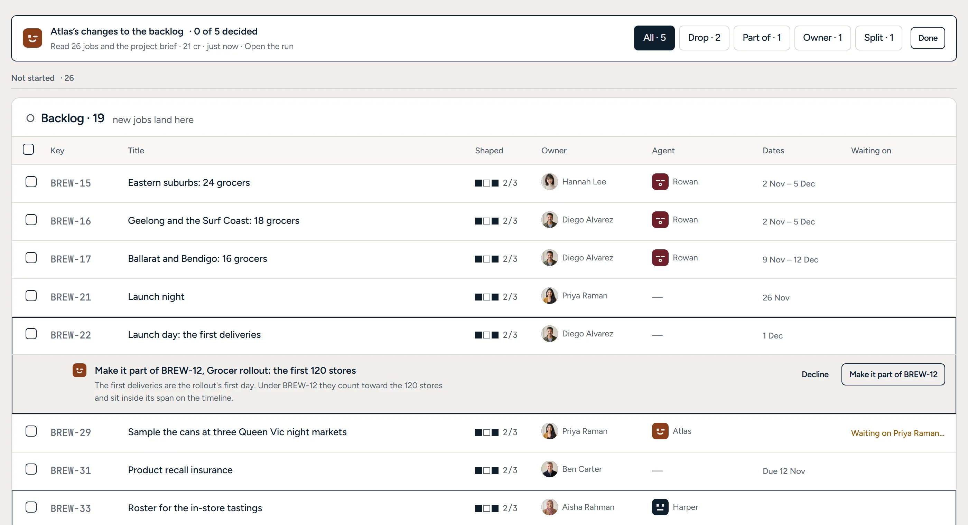This screenshot has height=525, width=968.
Task: Click shaped progress squares for BREW-15
Action: point(487,183)
